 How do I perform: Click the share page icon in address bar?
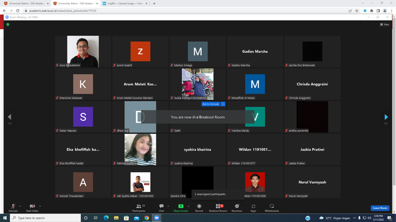tap(350, 11)
